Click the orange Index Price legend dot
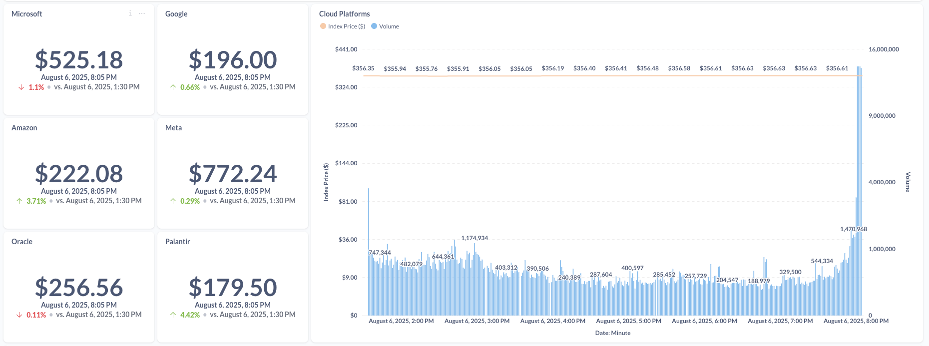 pyautogui.click(x=323, y=26)
